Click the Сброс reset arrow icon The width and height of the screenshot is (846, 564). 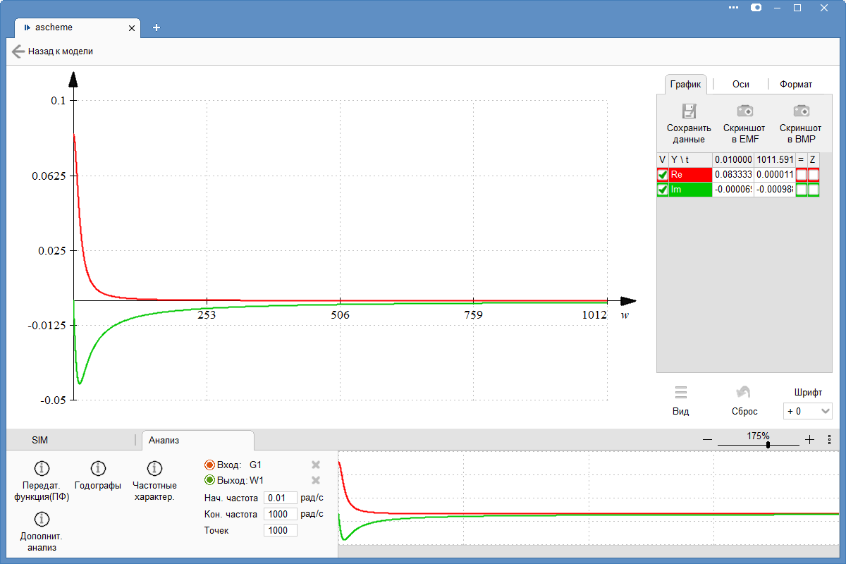tap(743, 393)
